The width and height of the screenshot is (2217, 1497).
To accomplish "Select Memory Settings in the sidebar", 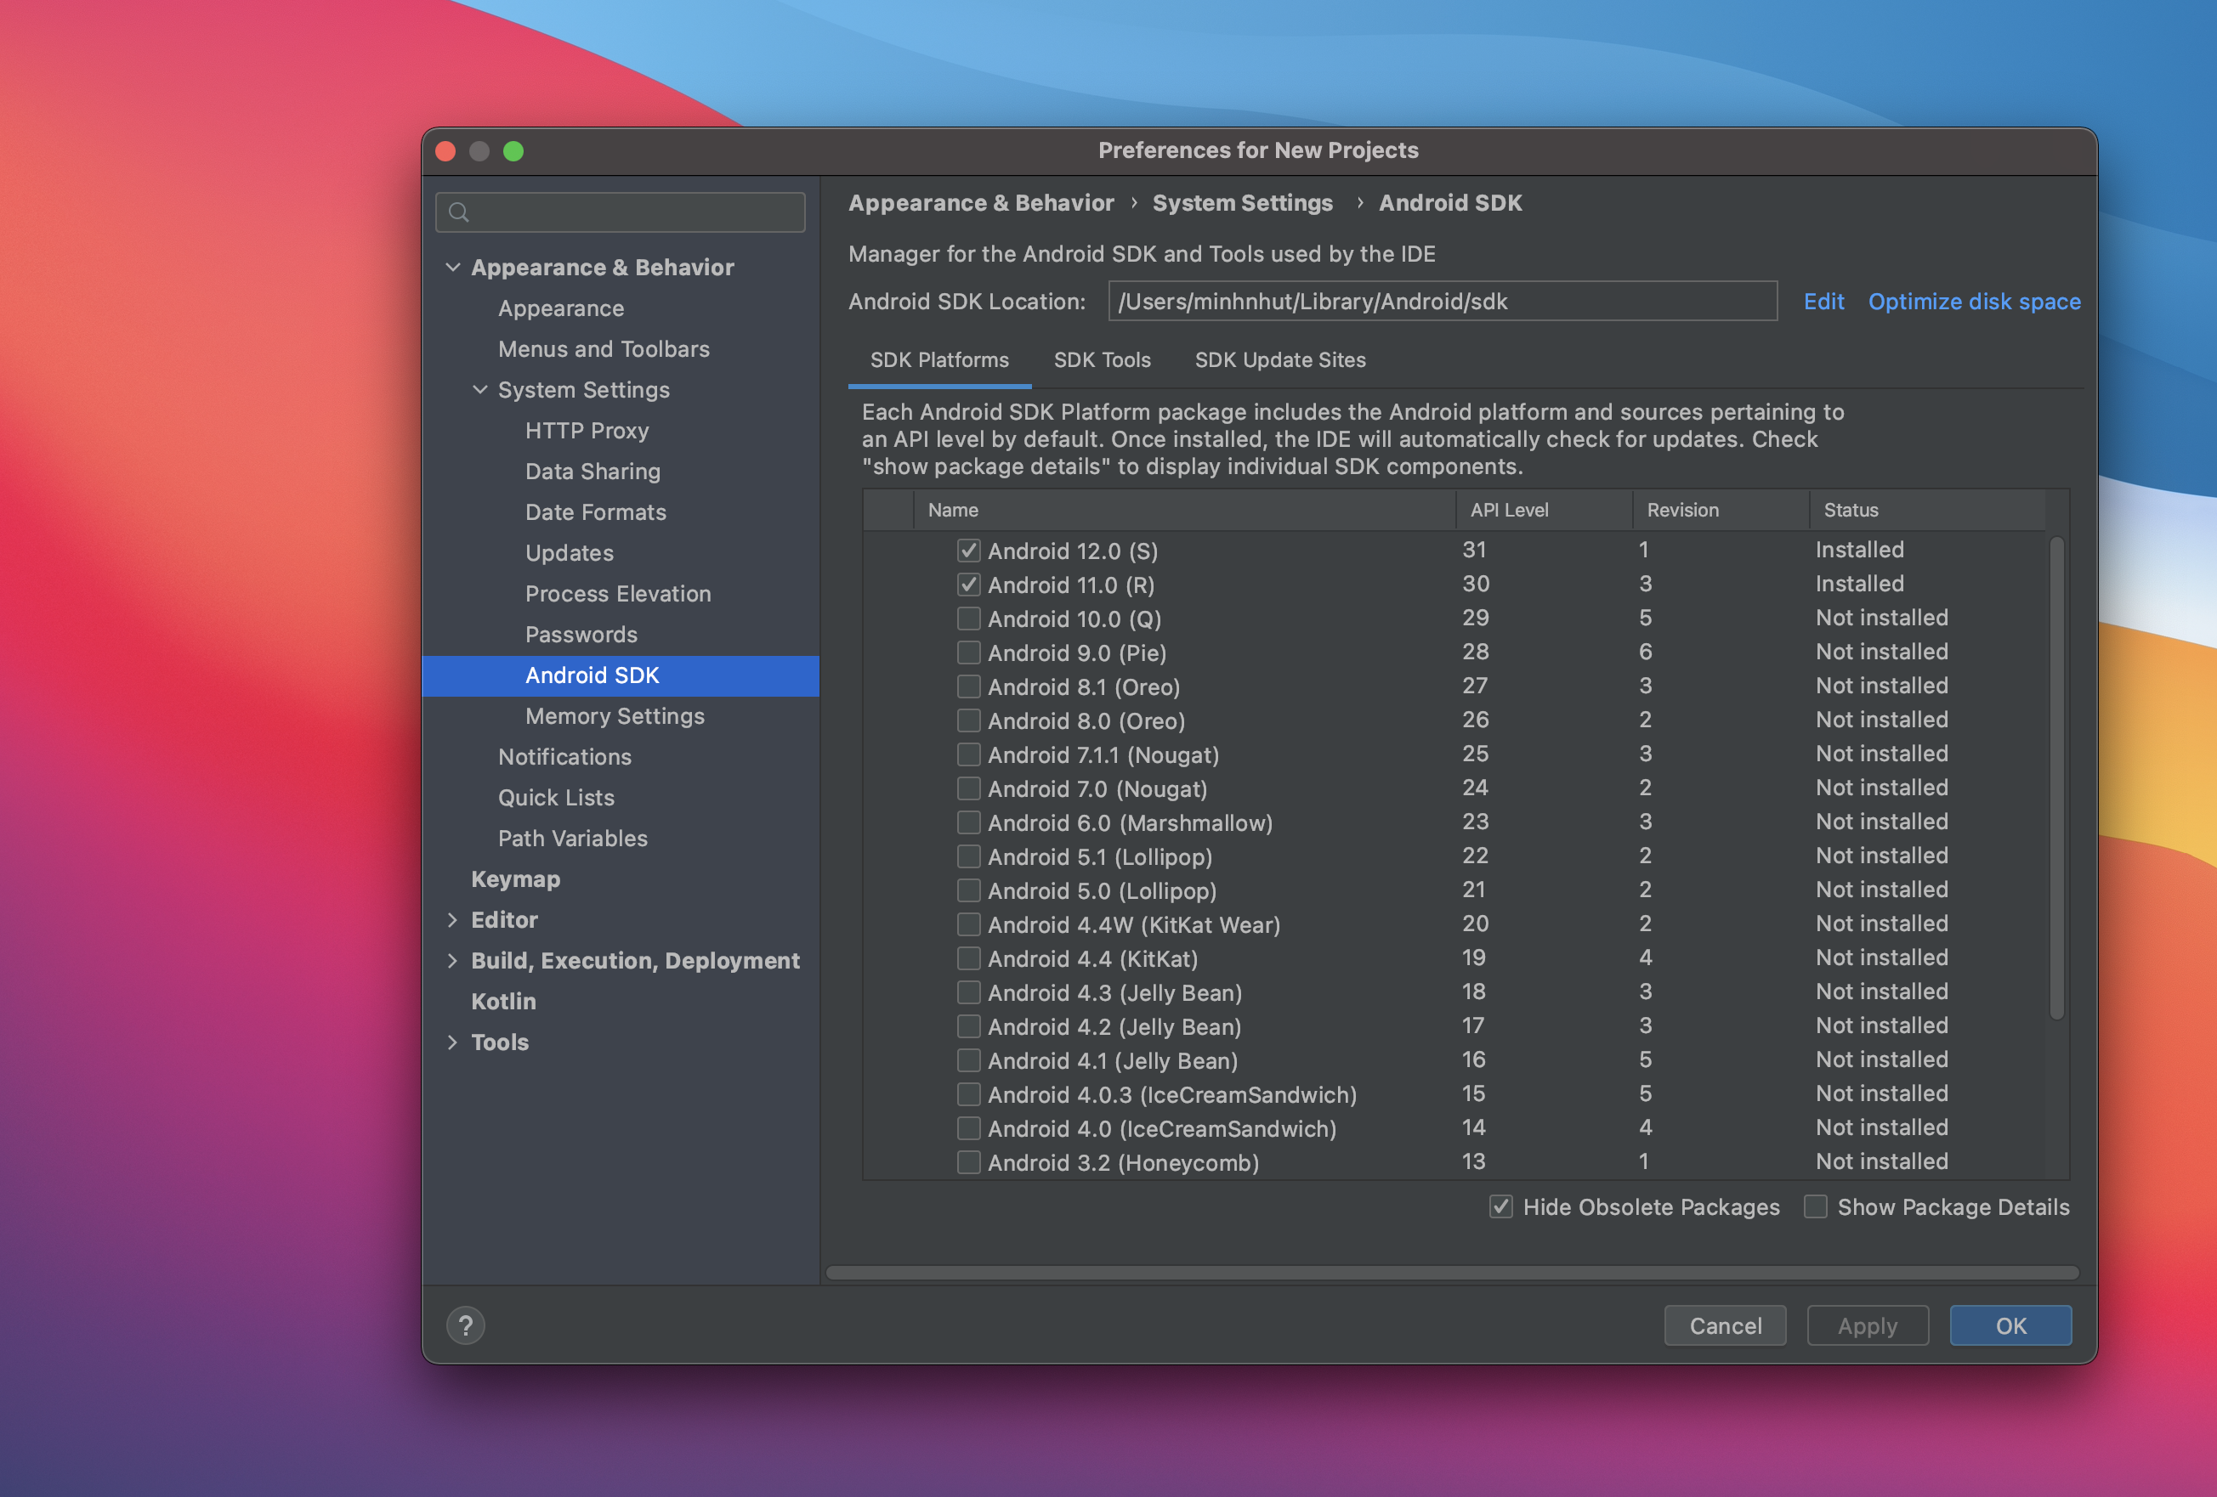I will coord(615,716).
